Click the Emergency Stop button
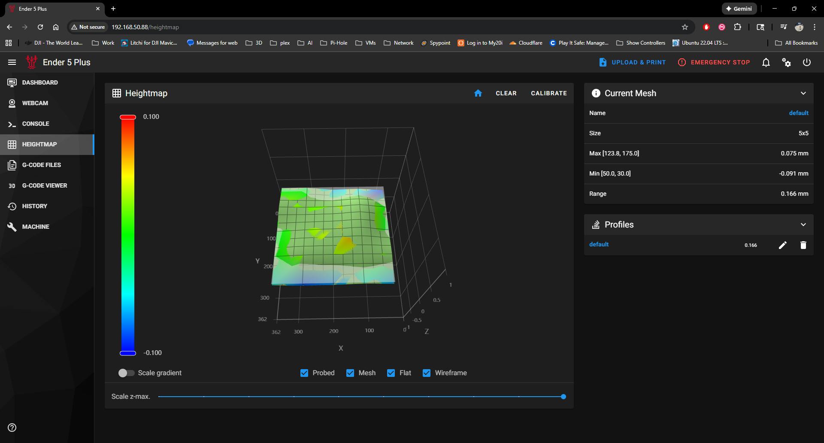This screenshot has height=443, width=824. (714, 62)
